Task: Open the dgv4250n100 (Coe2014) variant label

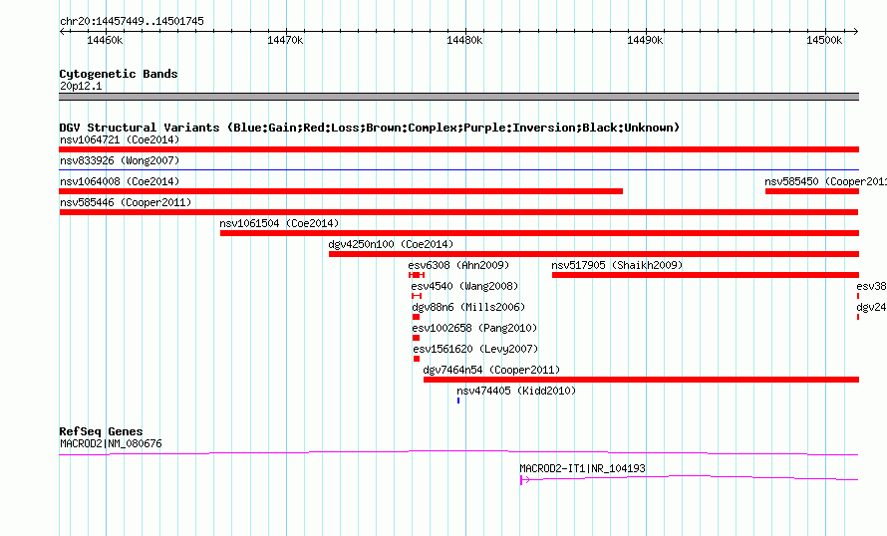Action: click(x=391, y=244)
